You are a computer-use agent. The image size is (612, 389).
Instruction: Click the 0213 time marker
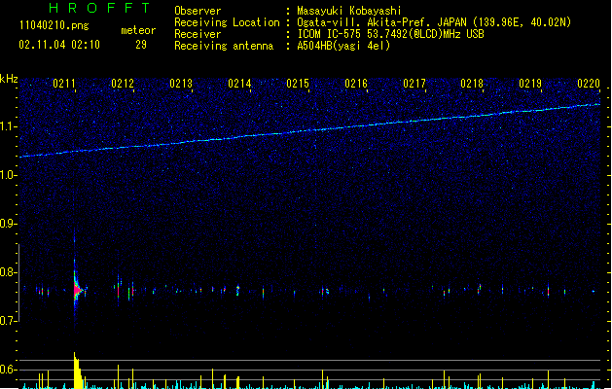[x=181, y=84]
